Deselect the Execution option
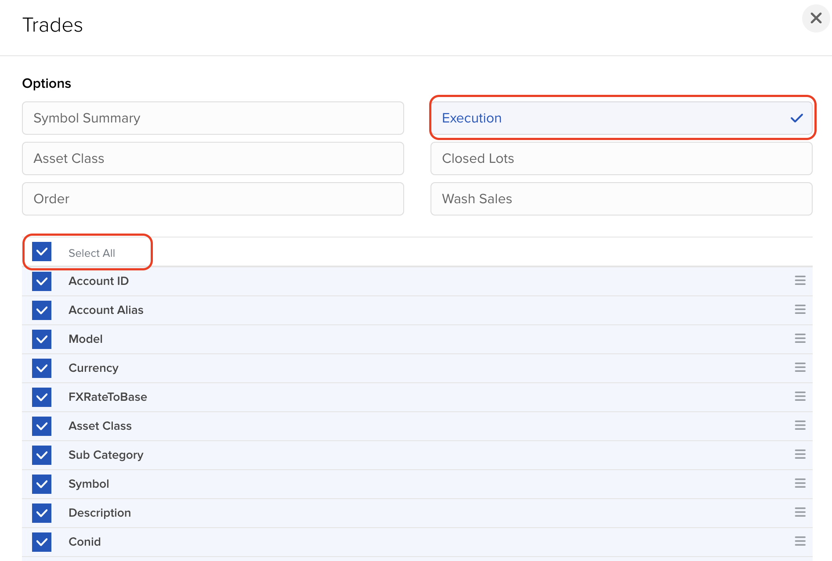This screenshot has width=832, height=561. tap(622, 118)
